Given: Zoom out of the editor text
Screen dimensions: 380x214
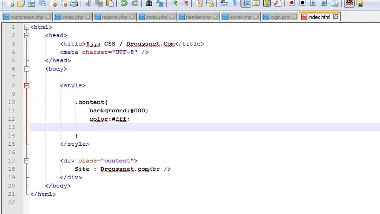Looking at the screenshot, I should click(185, 3).
